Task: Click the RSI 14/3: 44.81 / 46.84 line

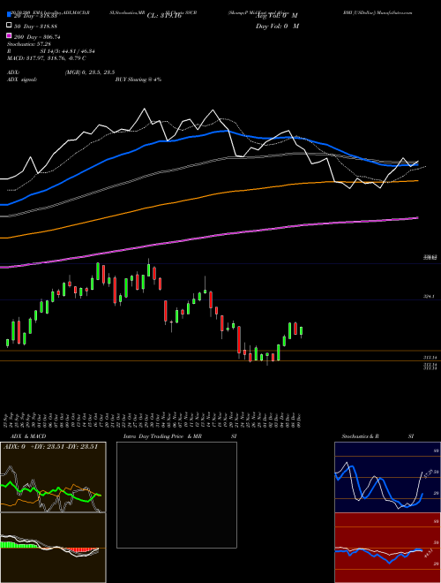Action: pyautogui.click(x=51, y=51)
